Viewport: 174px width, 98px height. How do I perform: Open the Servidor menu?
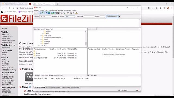click(60, 10)
